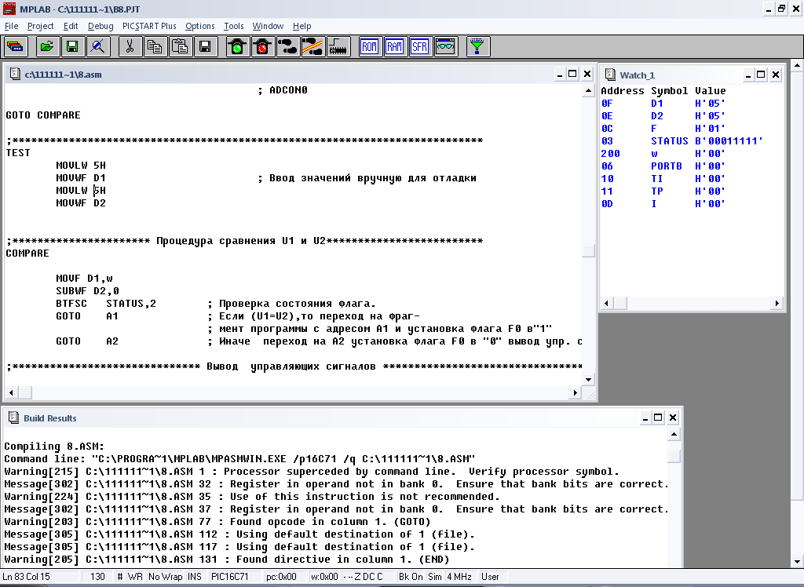Viewport: 804px width, 587px height.
Task: Click the magnifier find icon in toolbar
Action: pos(97,46)
